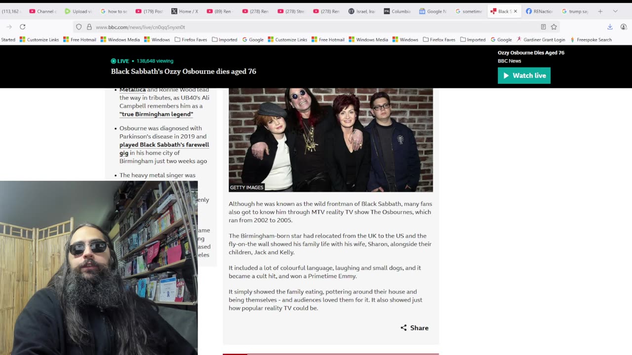The height and width of the screenshot is (355, 632).
Task: Click paragraph starting 'The Birmingham-born star'
Action: pyautogui.click(x=330, y=244)
